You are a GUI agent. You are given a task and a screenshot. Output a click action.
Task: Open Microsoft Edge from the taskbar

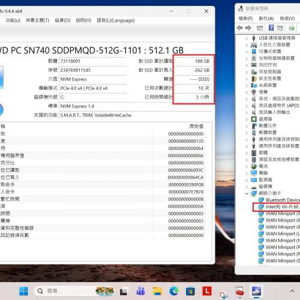173,291
